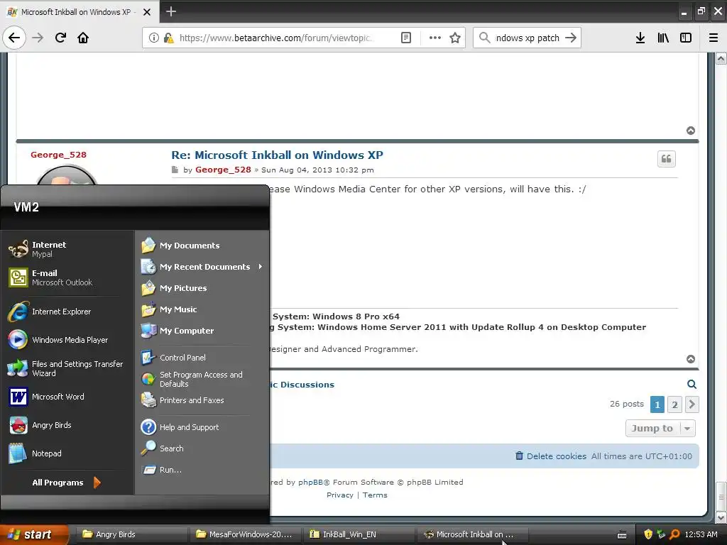Go to next page arrow in pagination
The height and width of the screenshot is (545, 727).
pos(692,404)
